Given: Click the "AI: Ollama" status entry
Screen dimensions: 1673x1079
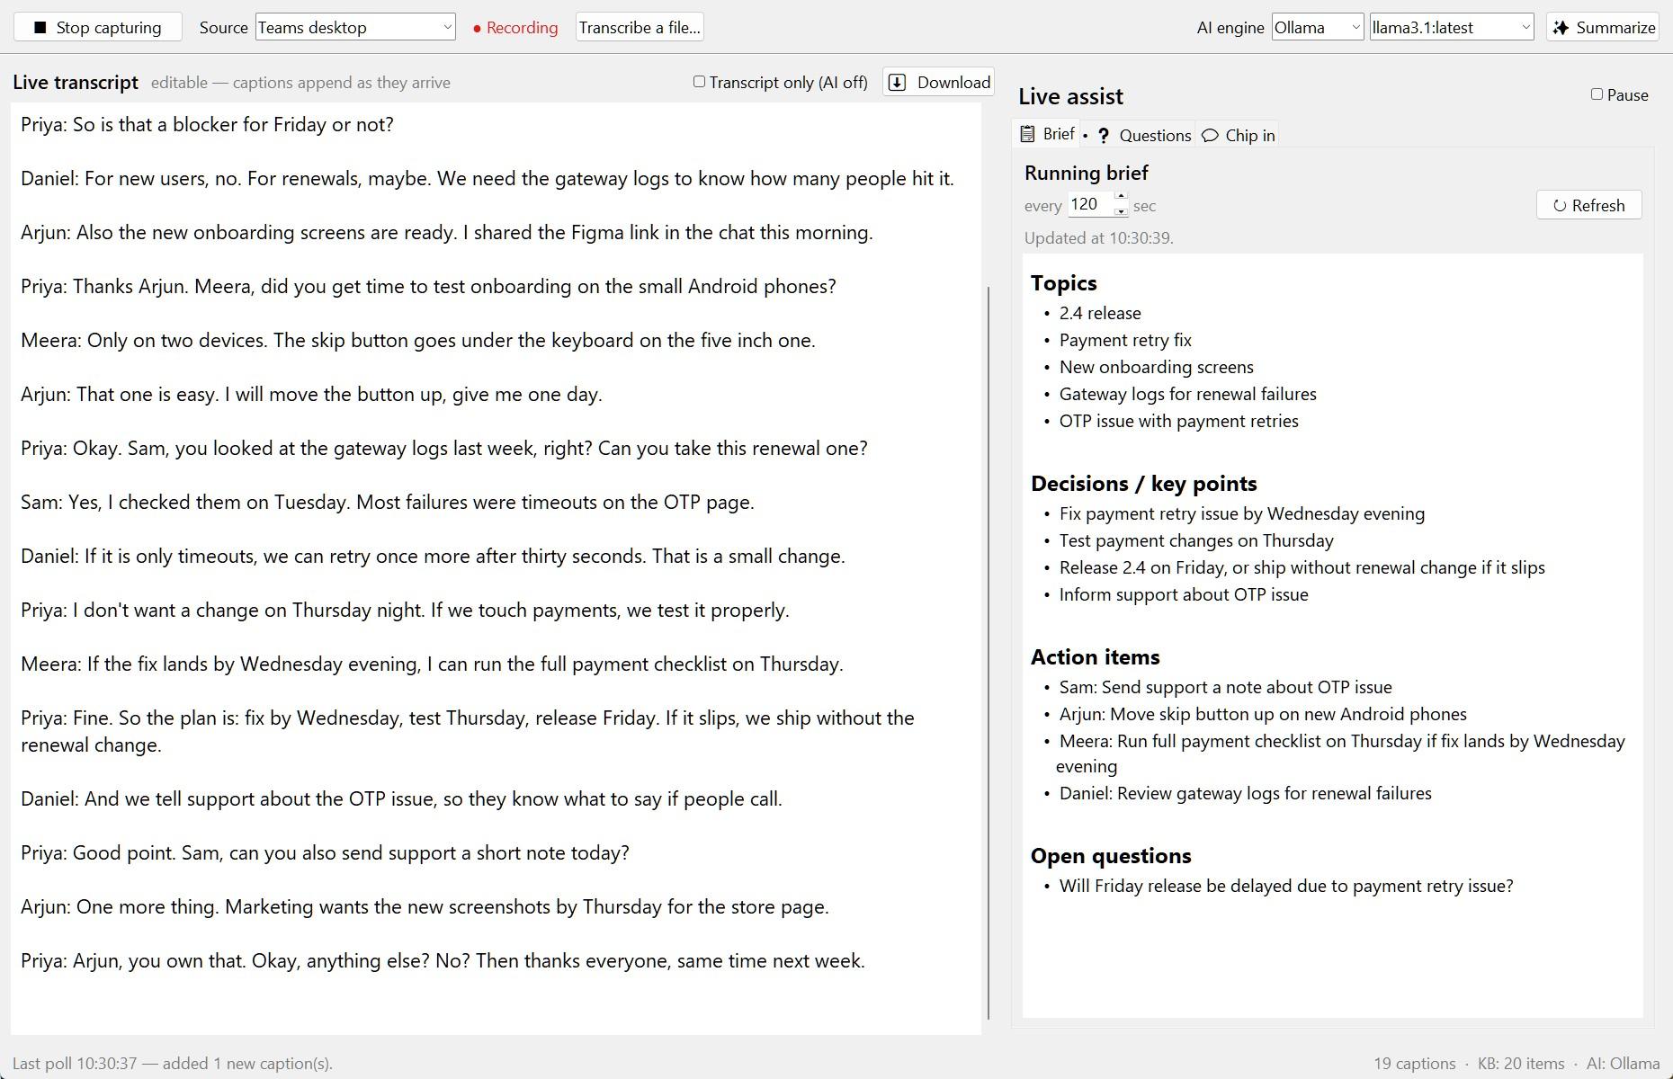Looking at the screenshot, I should (1624, 1064).
